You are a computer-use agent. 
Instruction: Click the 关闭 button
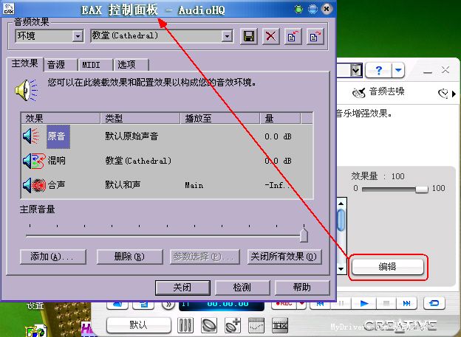click(x=182, y=288)
